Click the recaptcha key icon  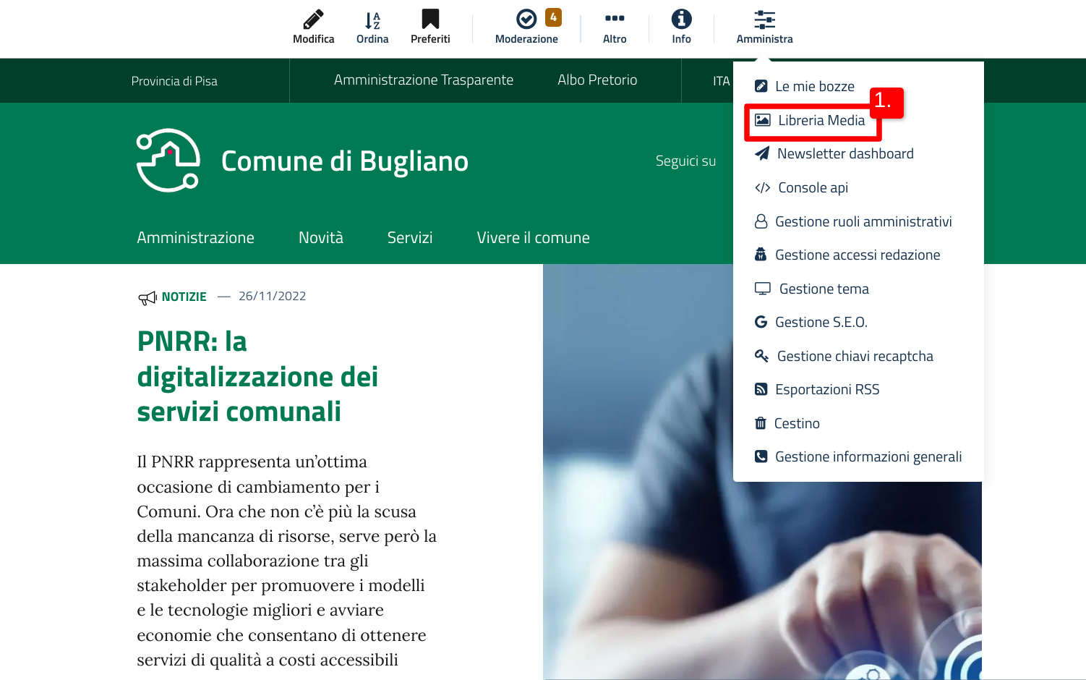tap(761, 356)
